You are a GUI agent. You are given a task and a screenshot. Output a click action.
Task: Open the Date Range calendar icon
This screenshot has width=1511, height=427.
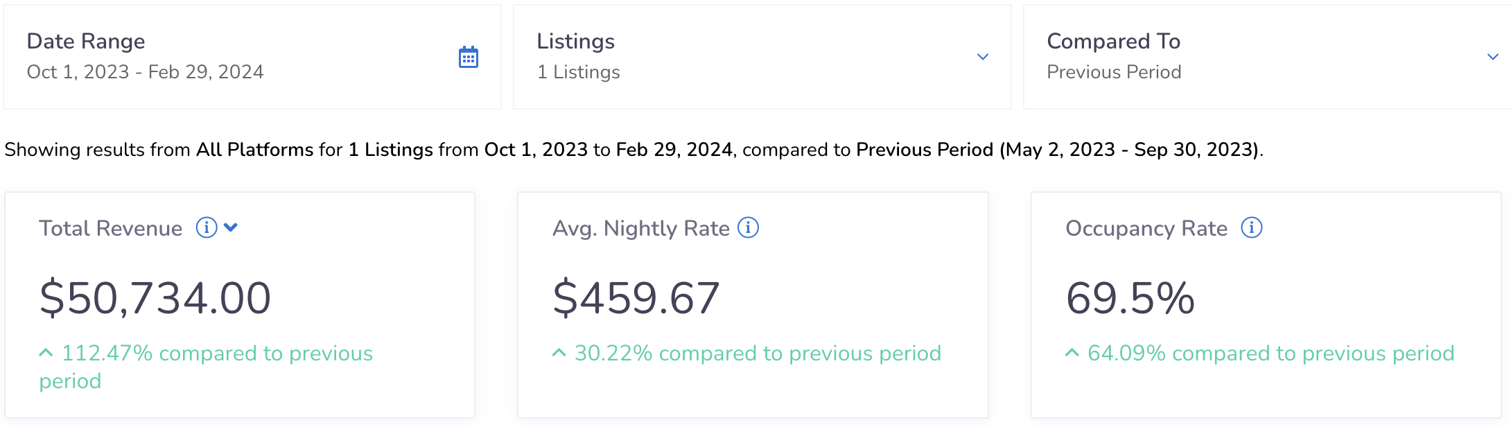pyautogui.click(x=469, y=57)
